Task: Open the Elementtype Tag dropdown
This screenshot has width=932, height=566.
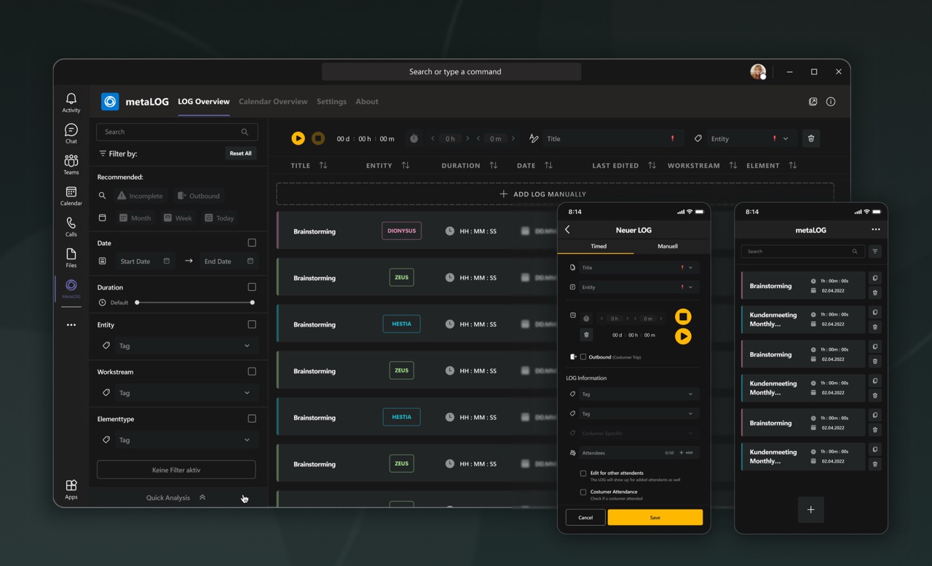Action: pyautogui.click(x=177, y=440)
